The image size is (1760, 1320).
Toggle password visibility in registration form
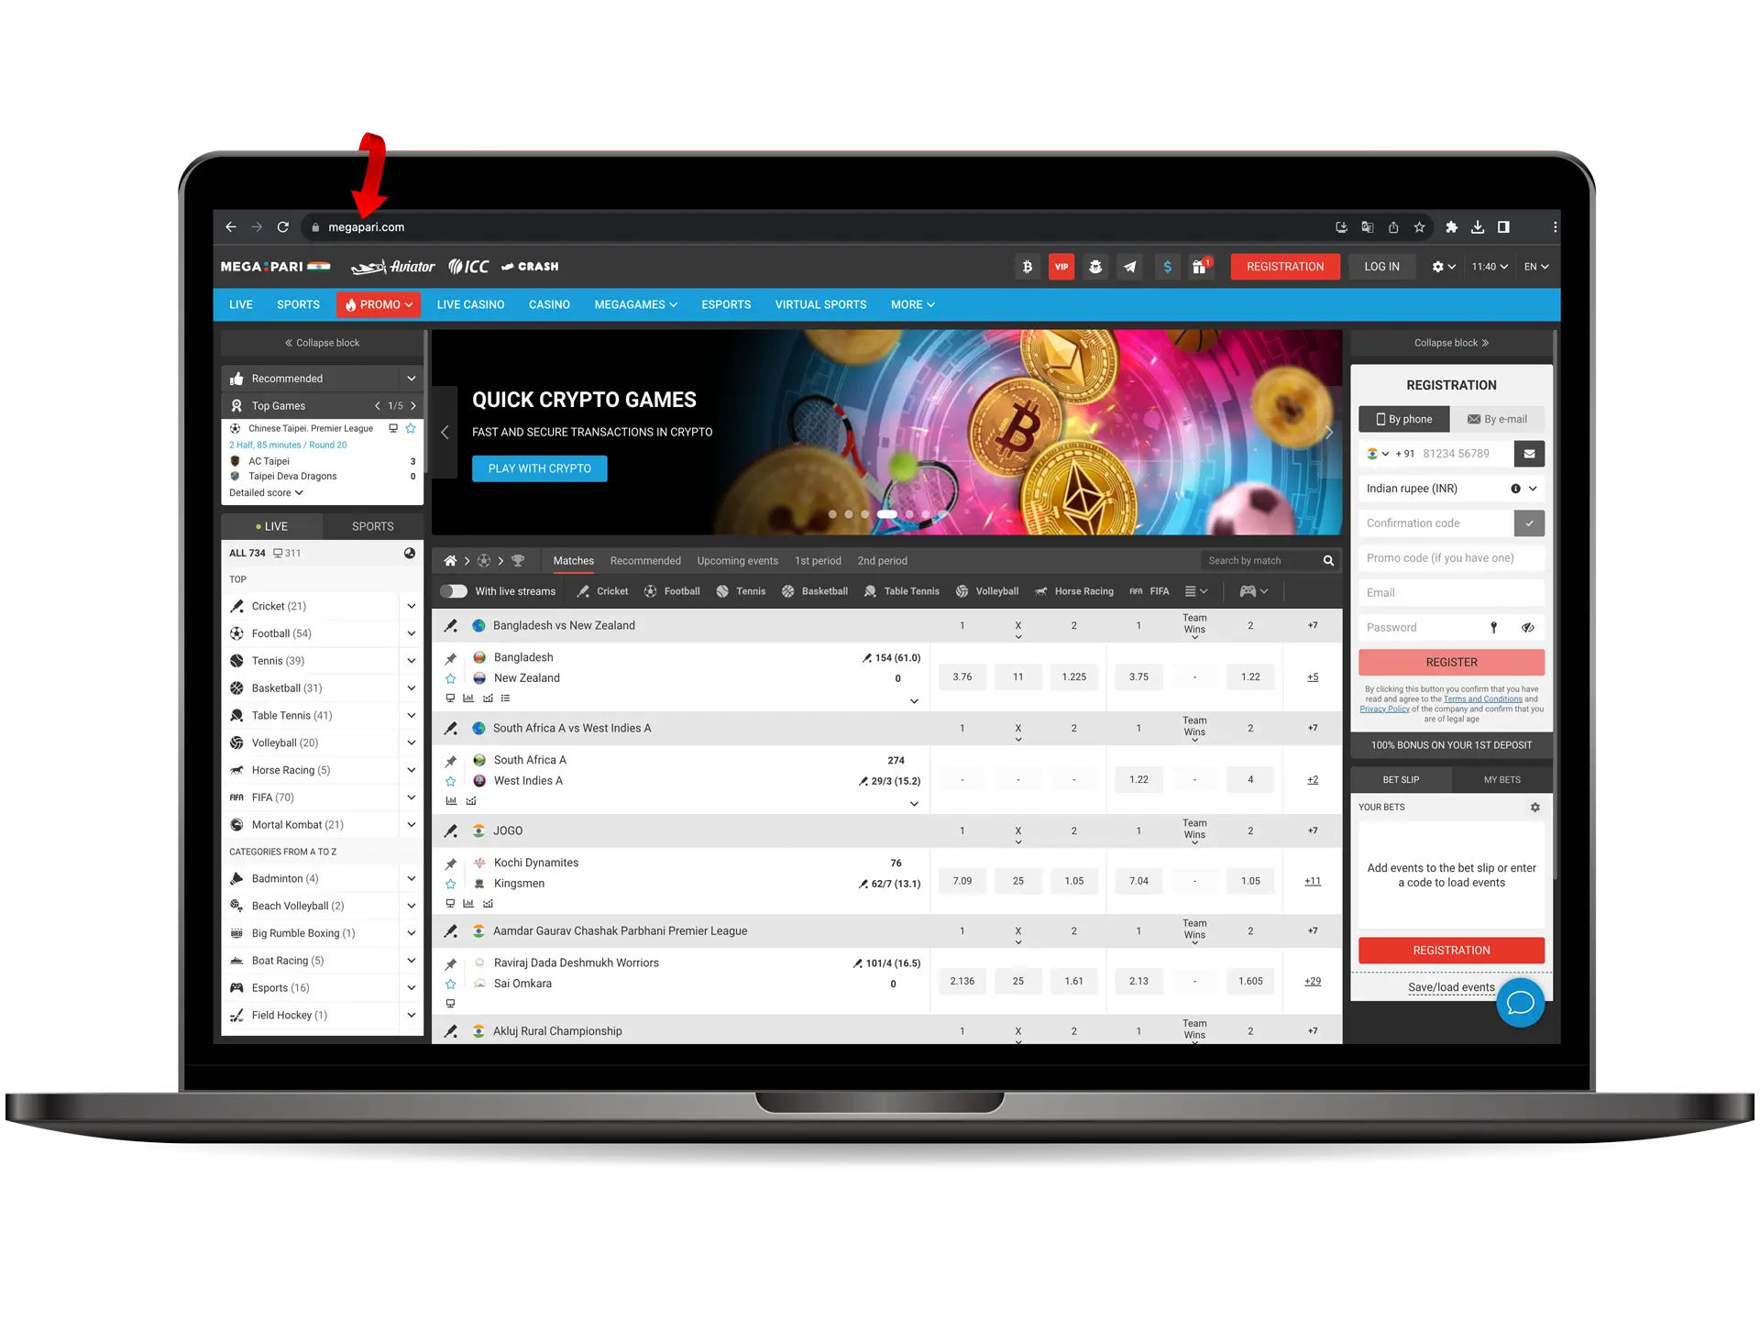pos(1527,627)
